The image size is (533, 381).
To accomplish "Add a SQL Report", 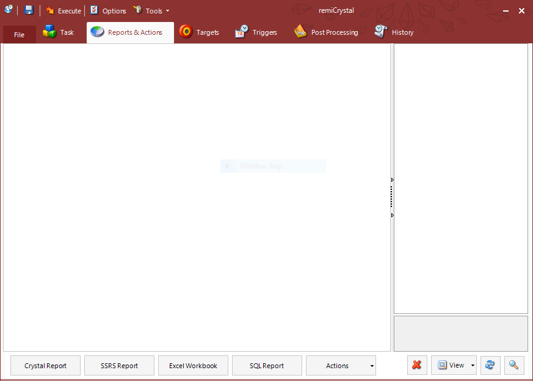I will [267, 366].
